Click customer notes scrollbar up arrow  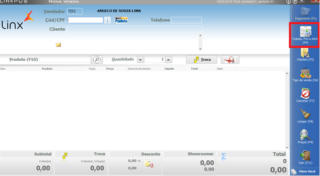[201, 36]
